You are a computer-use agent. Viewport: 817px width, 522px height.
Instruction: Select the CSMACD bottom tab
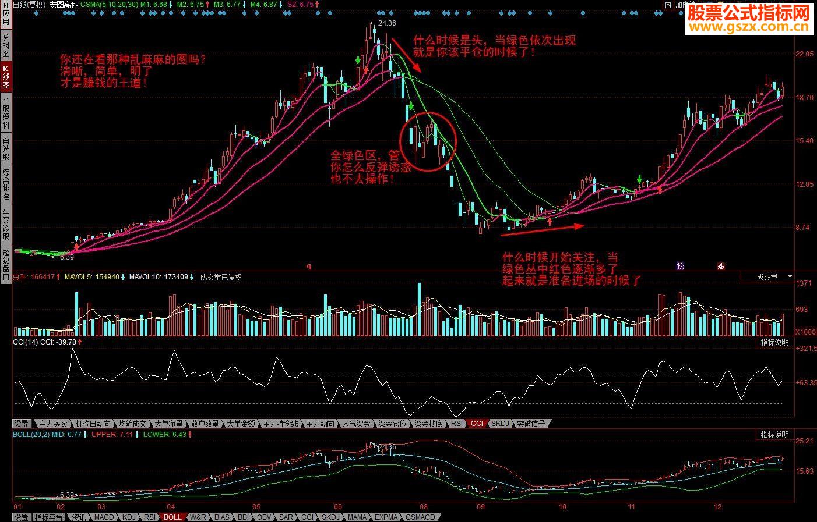[x=420, y=517]
